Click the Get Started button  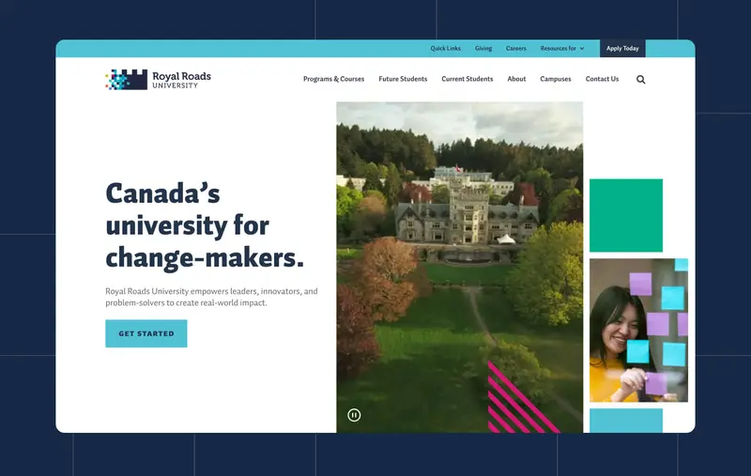(146, 333)
